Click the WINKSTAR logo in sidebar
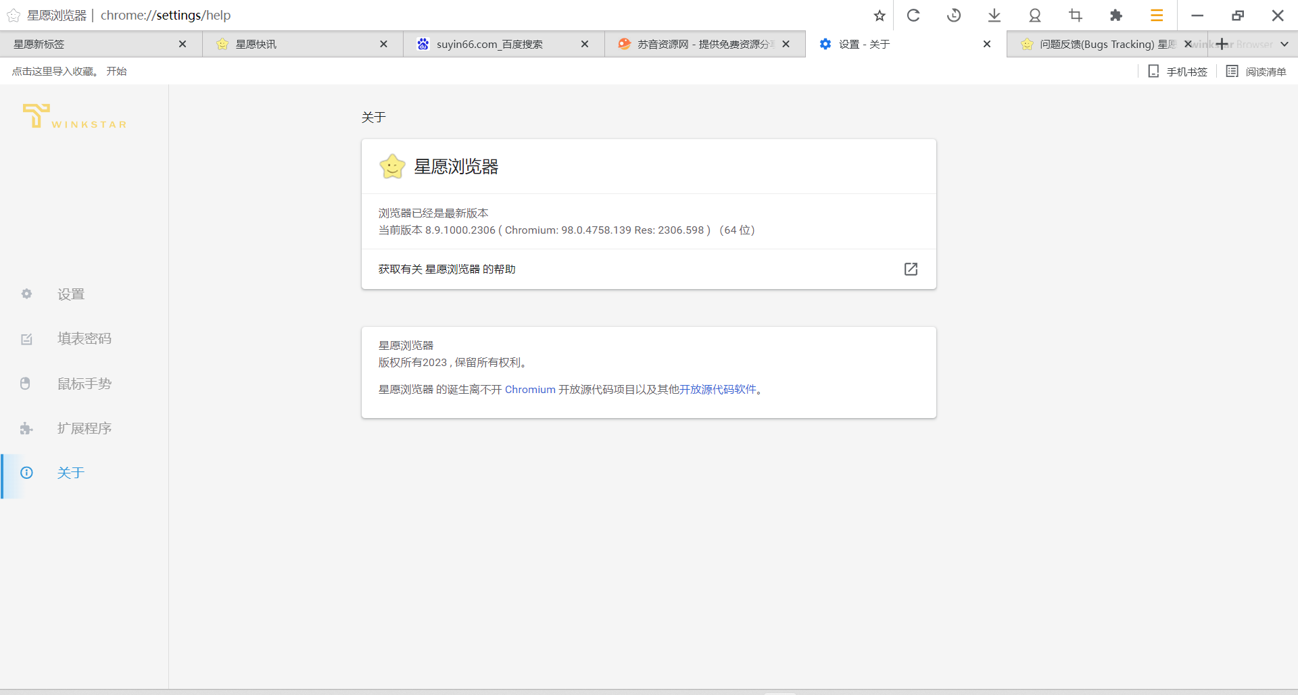Image resolution: width=1298 pixels, height=695 pixels. (x=74, y=116)
